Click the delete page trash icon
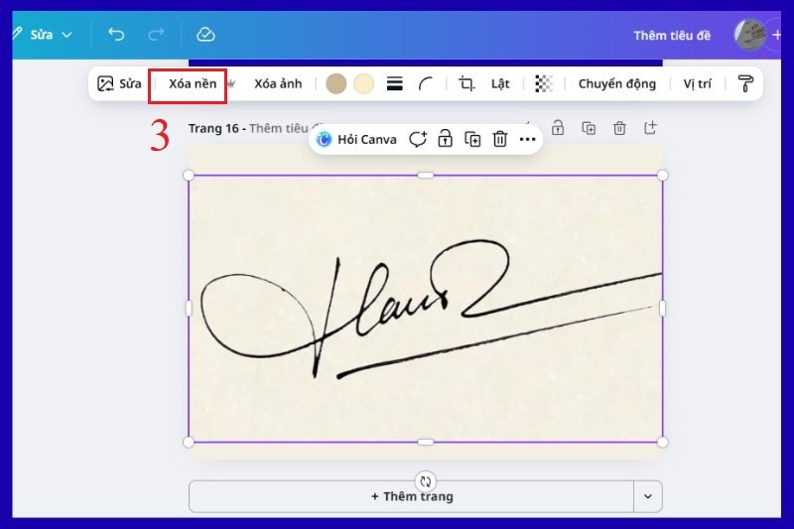 [619, 128]
